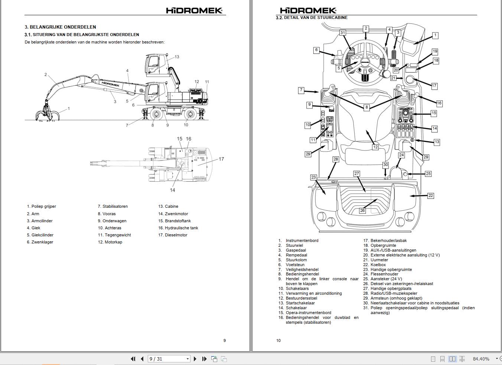Image resolution: width=502 pixels, height=365 pixels.
Task: Skip to the last page
Action: [204, 359]
